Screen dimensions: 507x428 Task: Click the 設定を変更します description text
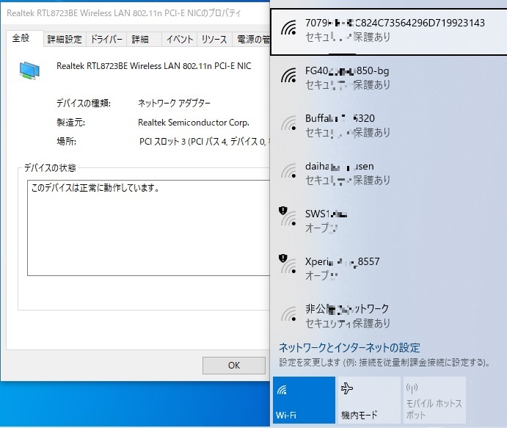pos(384,363)
